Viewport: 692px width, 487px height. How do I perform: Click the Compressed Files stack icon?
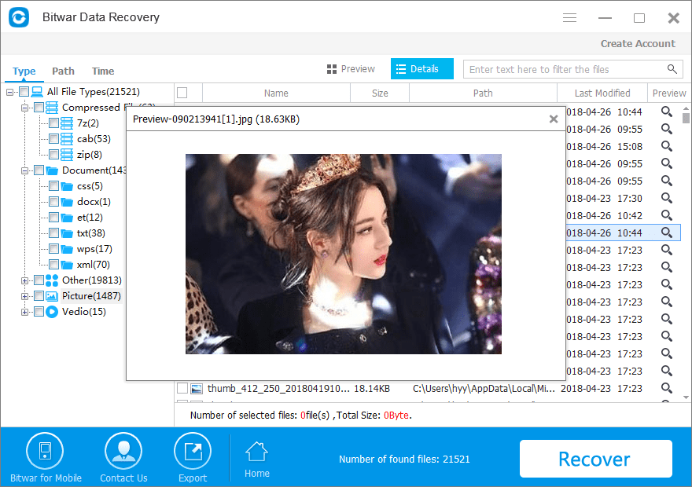52,108
